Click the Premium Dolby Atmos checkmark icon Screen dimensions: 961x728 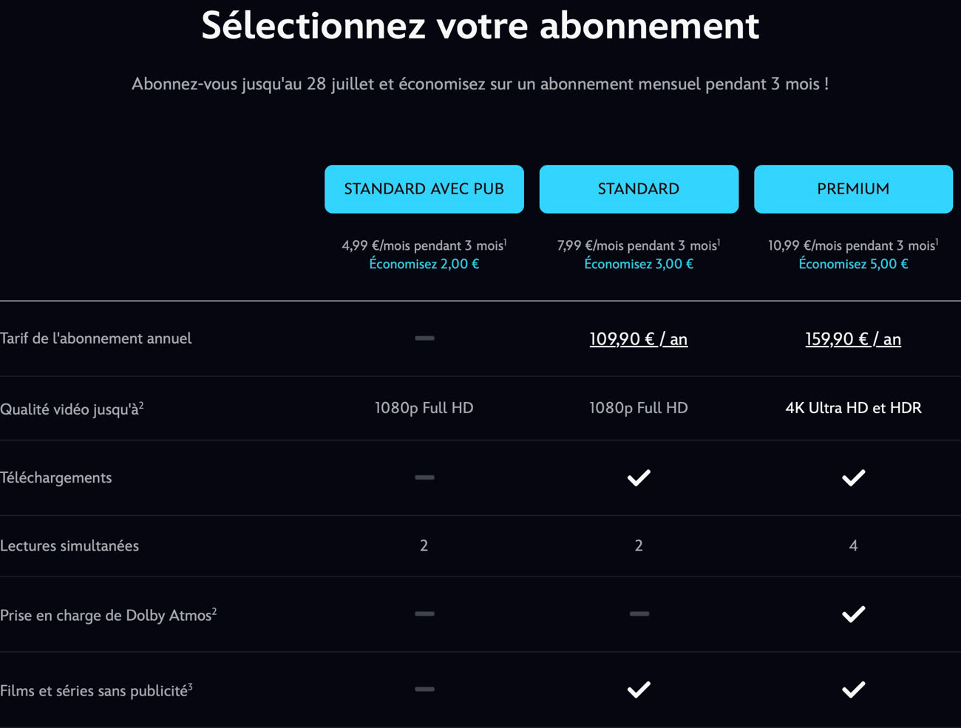[x=853, y=614]
